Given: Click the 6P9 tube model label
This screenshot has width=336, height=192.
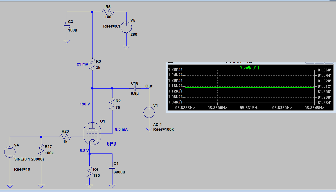Looking at the screenshot, I should click(111, 144).
